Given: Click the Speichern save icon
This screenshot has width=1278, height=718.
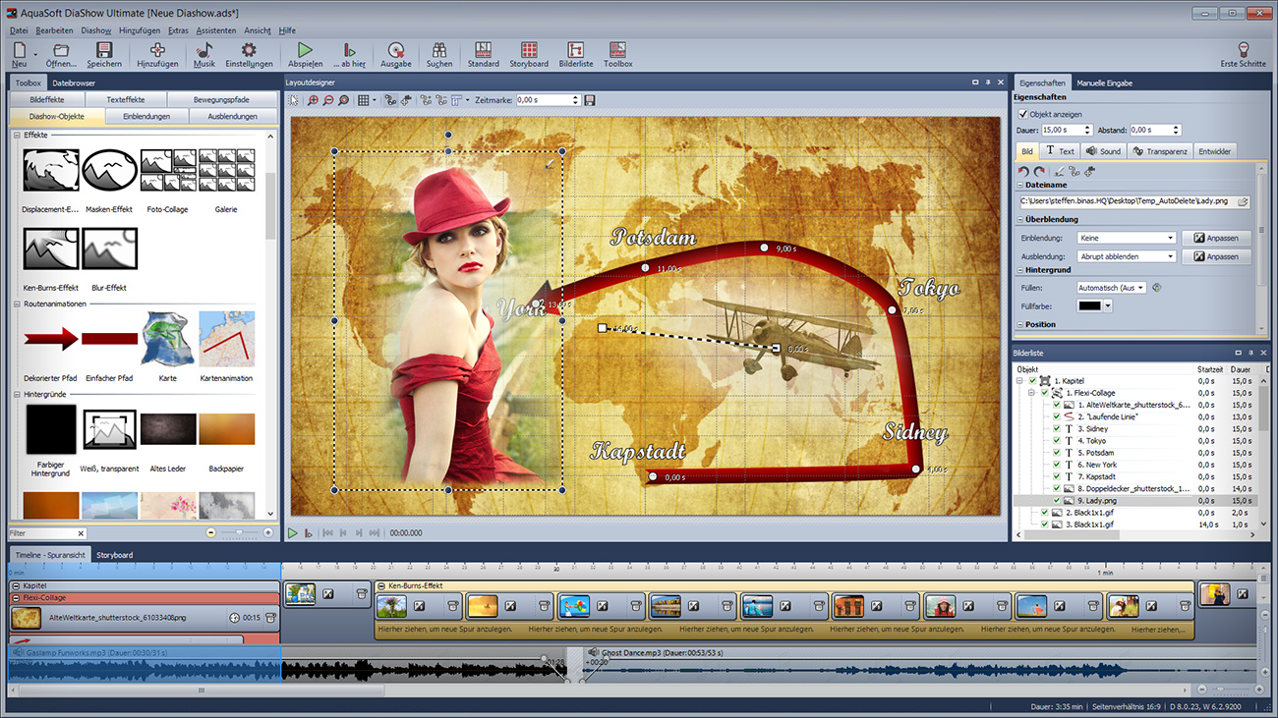Looking at the screenshot, I should point(104,51).
